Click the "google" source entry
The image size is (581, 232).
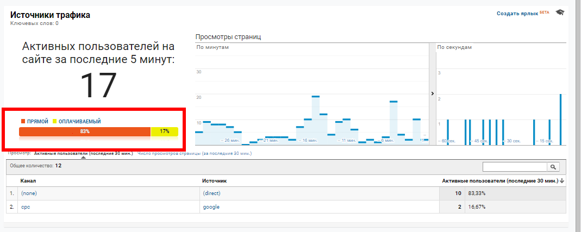click(x=211, y=207)
